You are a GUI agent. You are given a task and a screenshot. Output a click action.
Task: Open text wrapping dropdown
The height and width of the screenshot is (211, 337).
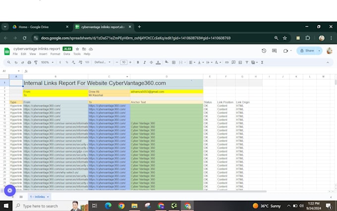click(x=209, y=62)
